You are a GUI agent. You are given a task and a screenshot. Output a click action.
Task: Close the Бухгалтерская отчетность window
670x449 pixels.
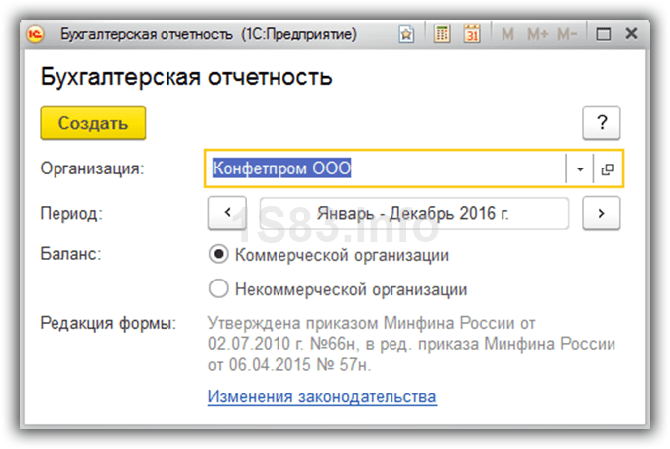coord(631,33)
